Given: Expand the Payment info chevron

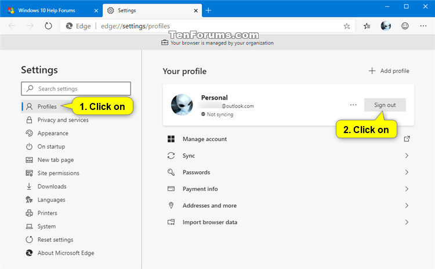Looking at the screenshot, I should [x=407, y=189].
